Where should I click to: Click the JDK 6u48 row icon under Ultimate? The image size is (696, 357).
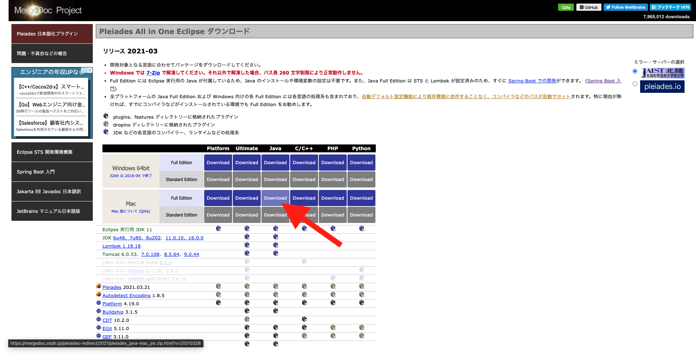point(247,237)
